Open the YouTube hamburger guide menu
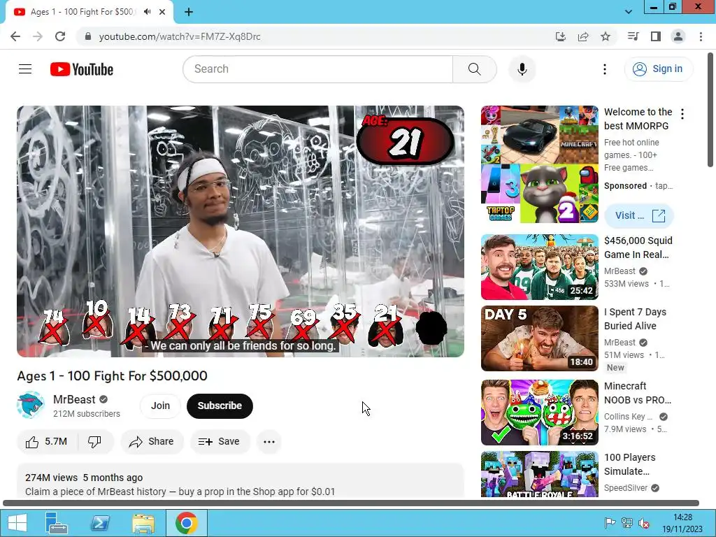Viewport: 716px width, 537px height. tap(25, 69)
